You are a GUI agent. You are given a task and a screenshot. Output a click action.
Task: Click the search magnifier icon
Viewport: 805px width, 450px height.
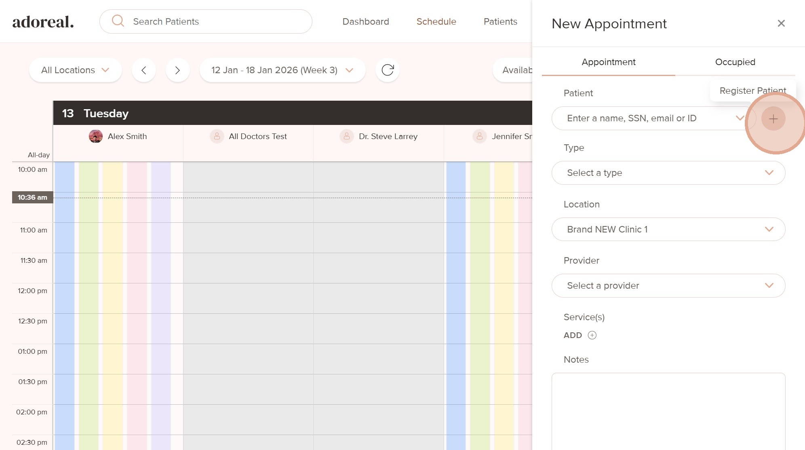[x=118, y=21]
